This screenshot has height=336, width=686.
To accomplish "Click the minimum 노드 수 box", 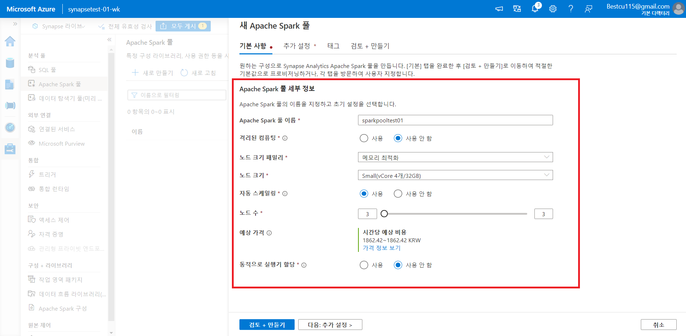I will [367, 214].
